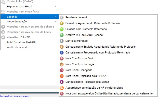Click 'Nota Com Erro no Envio' text
Viewport: 158px width, 97px height.
[x=80, y=58]
